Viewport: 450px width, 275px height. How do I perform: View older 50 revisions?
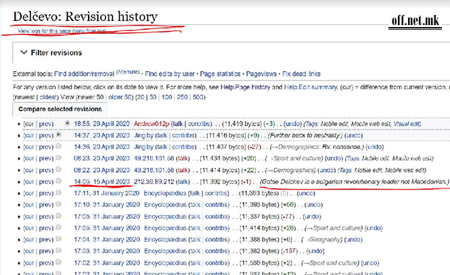pos(120,97)
